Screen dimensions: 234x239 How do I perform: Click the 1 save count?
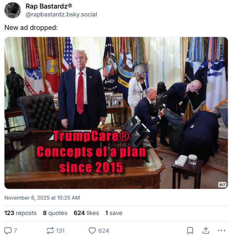click(x=114, y=213)
